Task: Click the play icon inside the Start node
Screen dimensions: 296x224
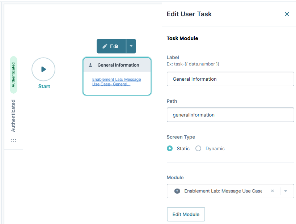Action: pos(43,69)
